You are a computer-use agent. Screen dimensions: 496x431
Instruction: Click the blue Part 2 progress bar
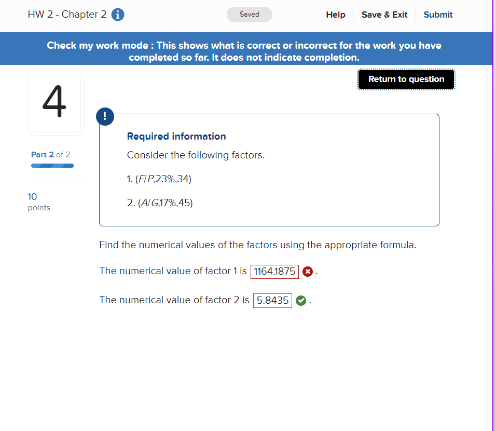pos(52,165)
